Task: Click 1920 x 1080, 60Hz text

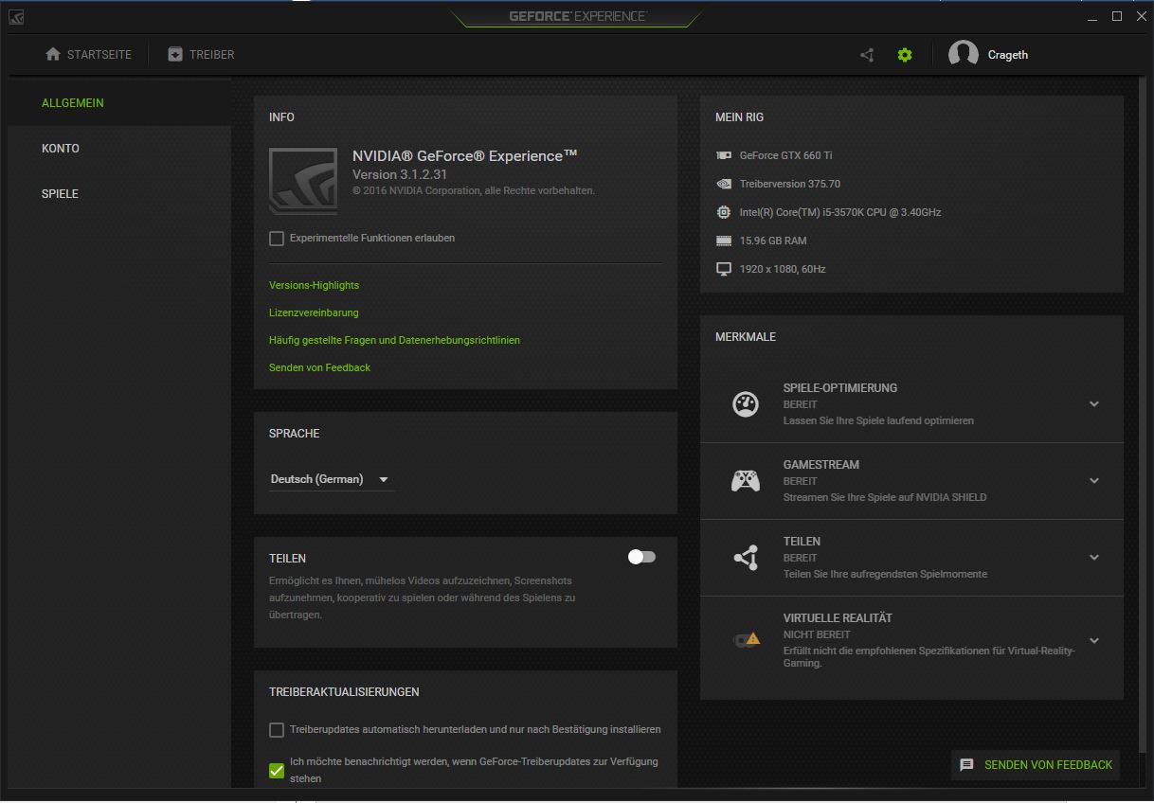Action: click(783, 269)
